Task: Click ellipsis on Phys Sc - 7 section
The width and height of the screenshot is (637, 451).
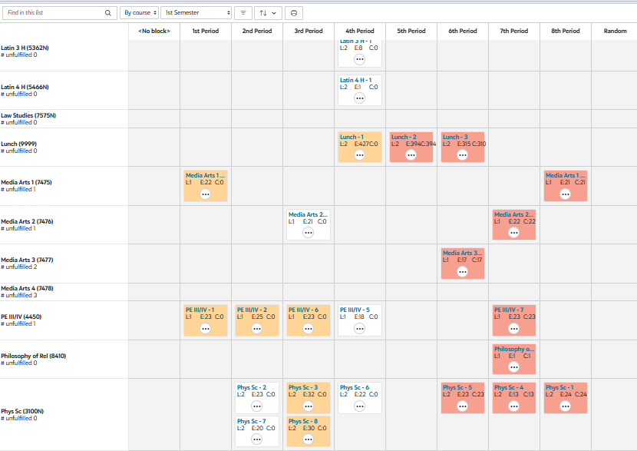Action: (x=257, y=439)
